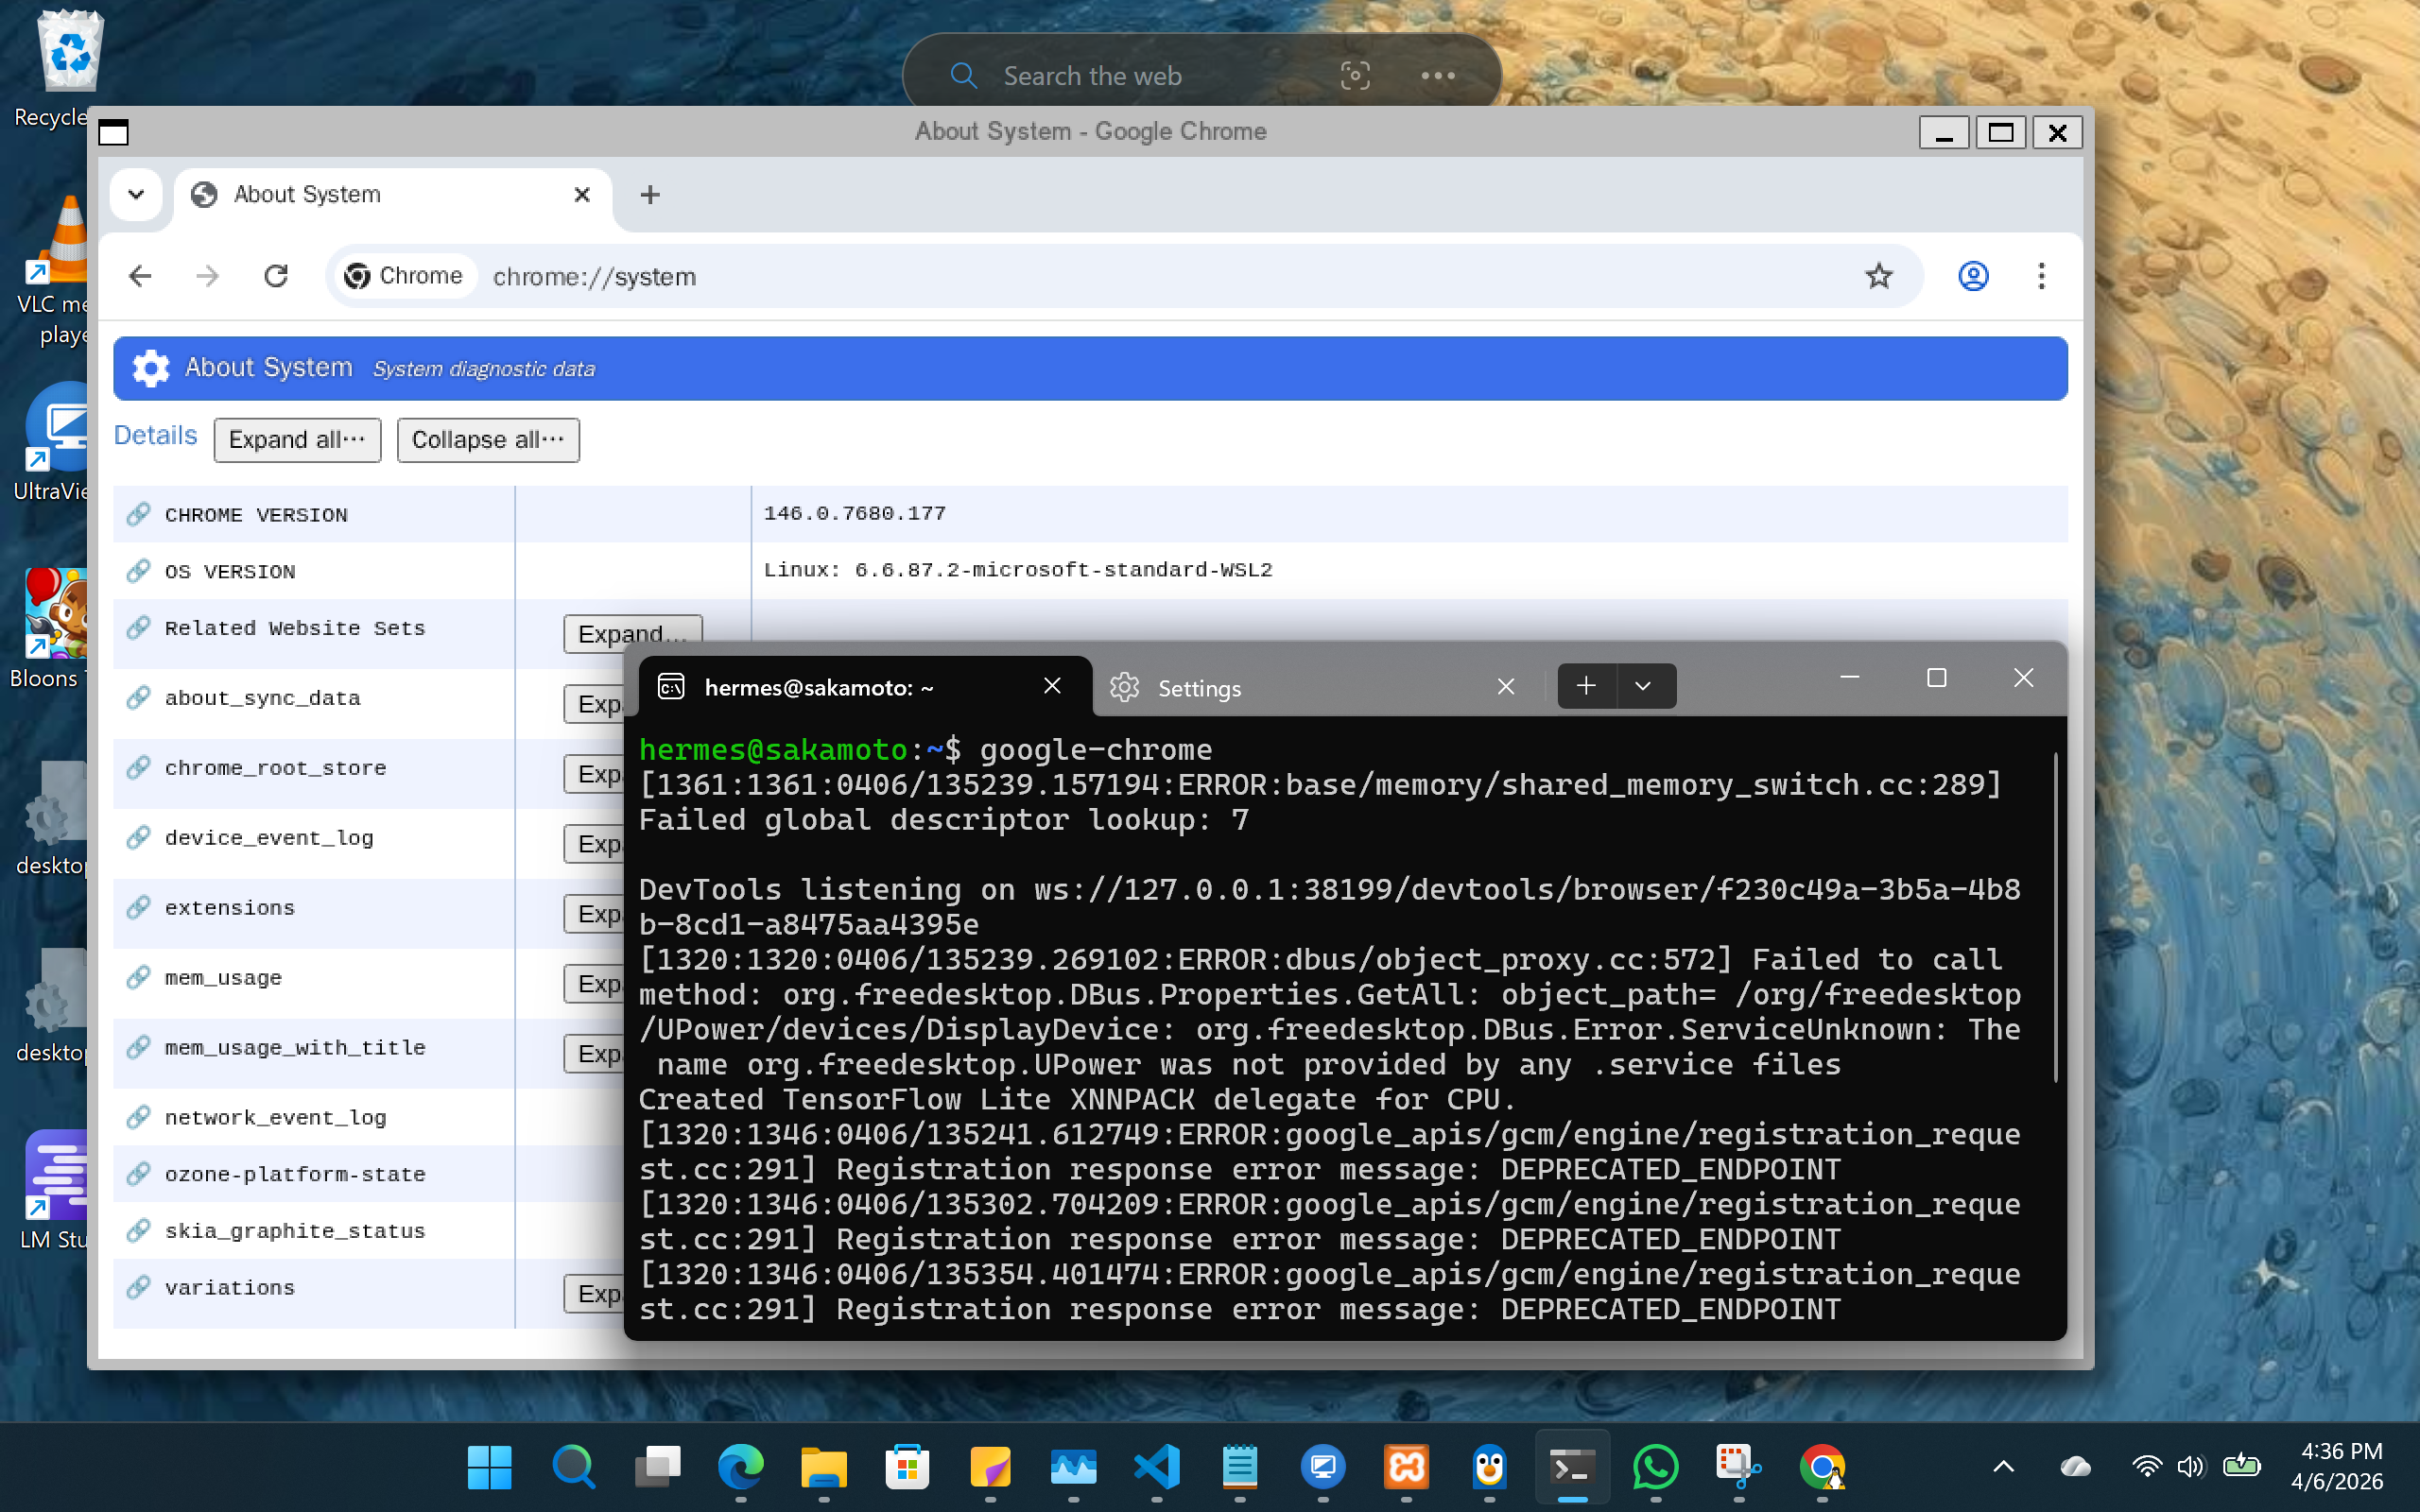This screenshot has width=2420, height=1512.
Task: Reload the chrome://system page
Action: [x=276, y=276]
